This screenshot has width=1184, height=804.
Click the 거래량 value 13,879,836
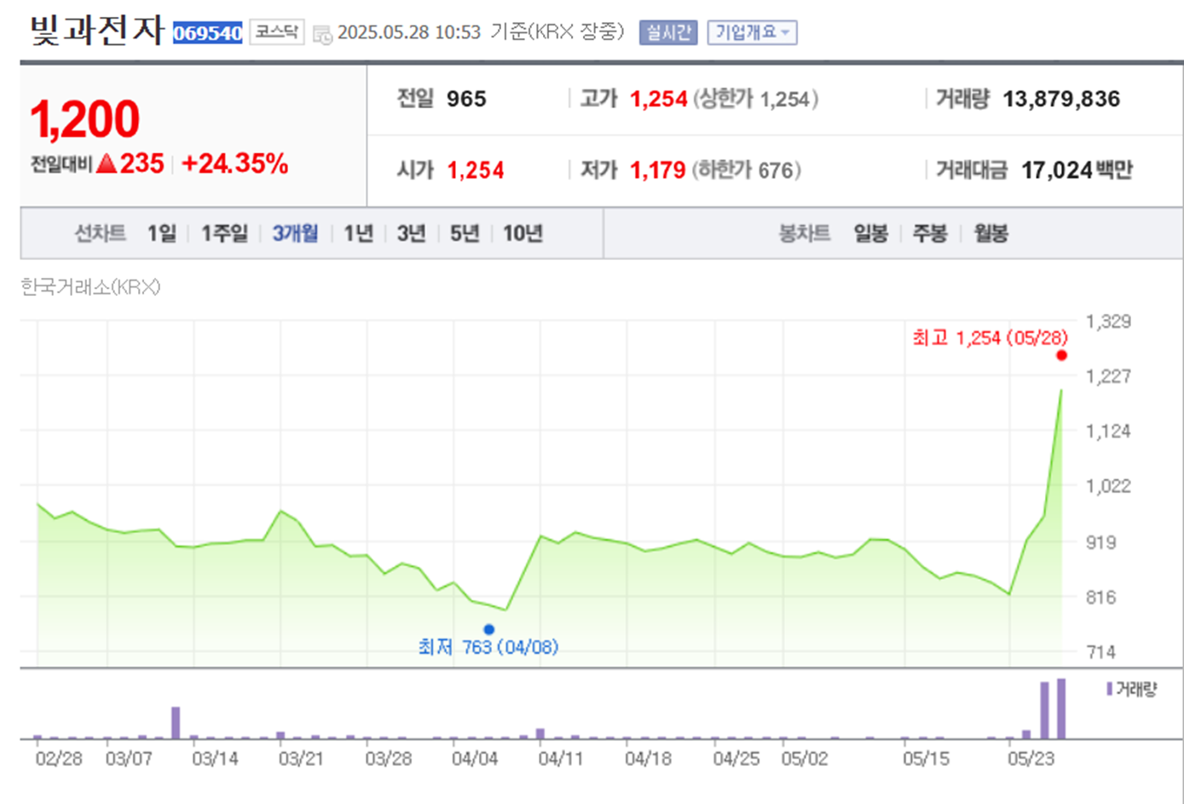click(x=1061, y=99)
